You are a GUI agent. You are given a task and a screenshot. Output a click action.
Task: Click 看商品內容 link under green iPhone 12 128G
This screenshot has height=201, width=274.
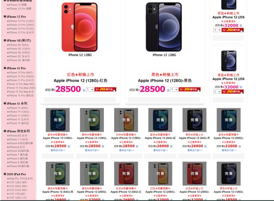(92, 150)
